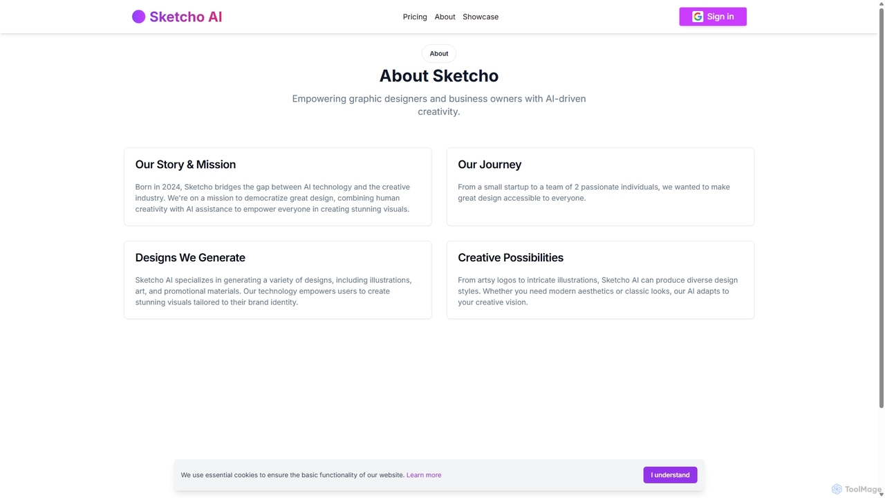Click the purple Sketcho logo circle
This screenshot has height=498, width=885.
pyautogui.click(x=138, y=17)
